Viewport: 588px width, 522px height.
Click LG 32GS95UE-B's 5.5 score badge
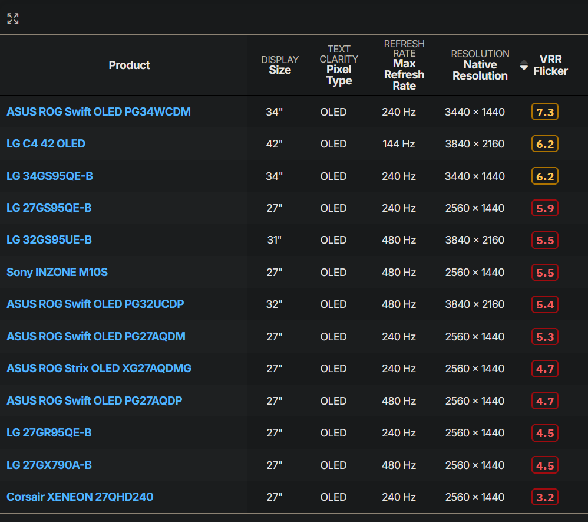(x=545, y=240)
